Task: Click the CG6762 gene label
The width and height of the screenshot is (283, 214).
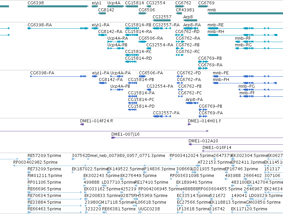Action: [183, 3]
